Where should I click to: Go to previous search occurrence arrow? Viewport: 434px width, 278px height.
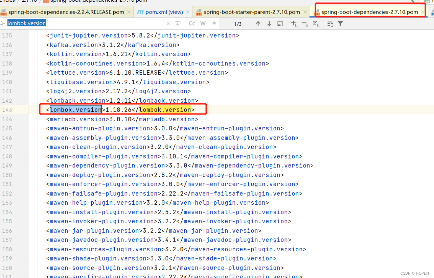258,24
